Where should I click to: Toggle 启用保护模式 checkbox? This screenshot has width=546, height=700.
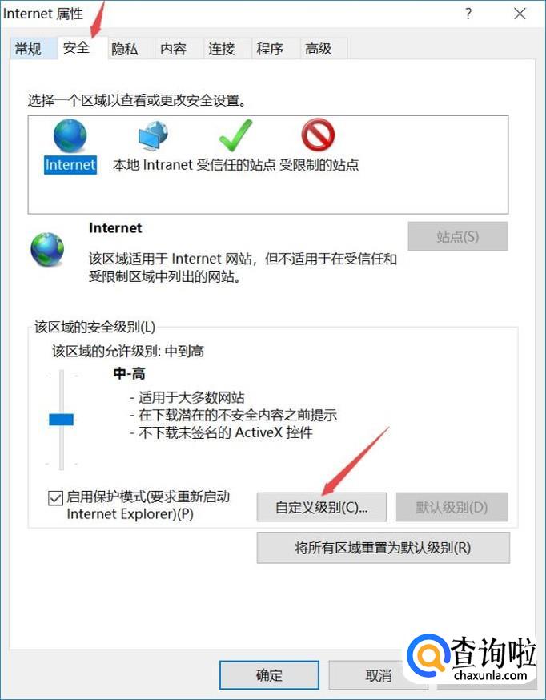55,498
